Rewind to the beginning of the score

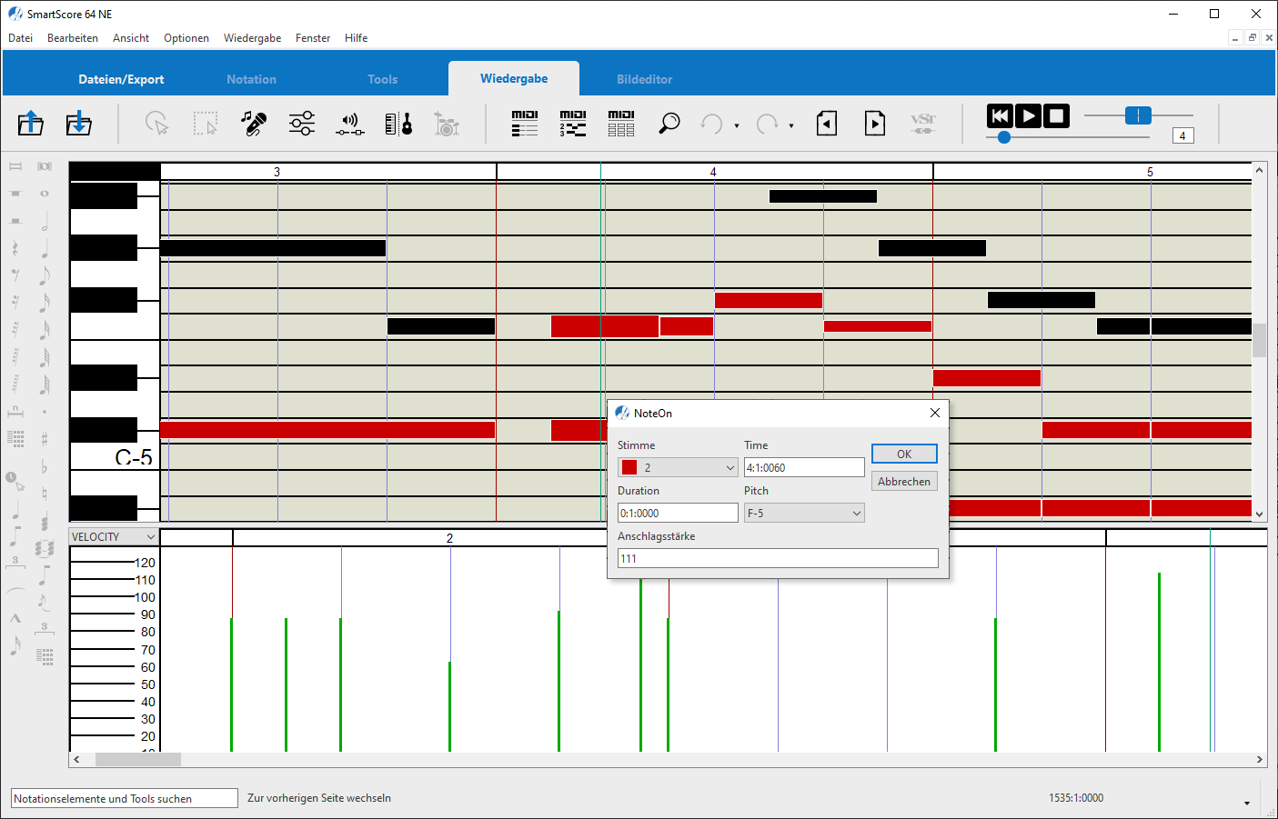[x=1000, y=115]
